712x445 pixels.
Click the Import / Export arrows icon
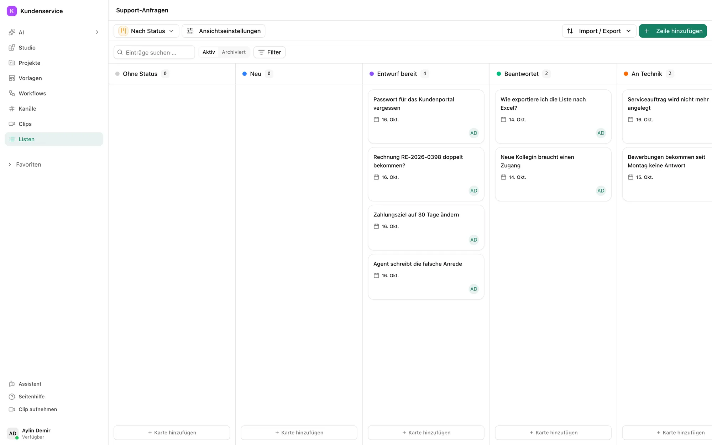tap(570, 31)
